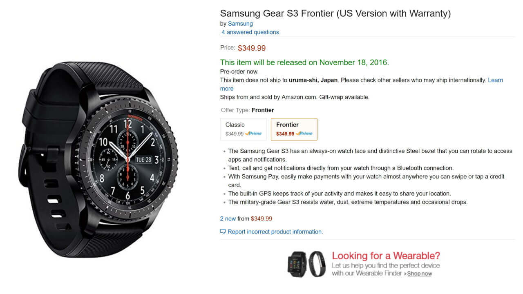Click the smartwatch image in the Wearable Finder ad
The height and width of the screenshot is (294, 523).
click(x=296, y=264)
